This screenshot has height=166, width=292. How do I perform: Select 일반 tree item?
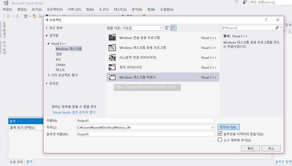[59, 54]
